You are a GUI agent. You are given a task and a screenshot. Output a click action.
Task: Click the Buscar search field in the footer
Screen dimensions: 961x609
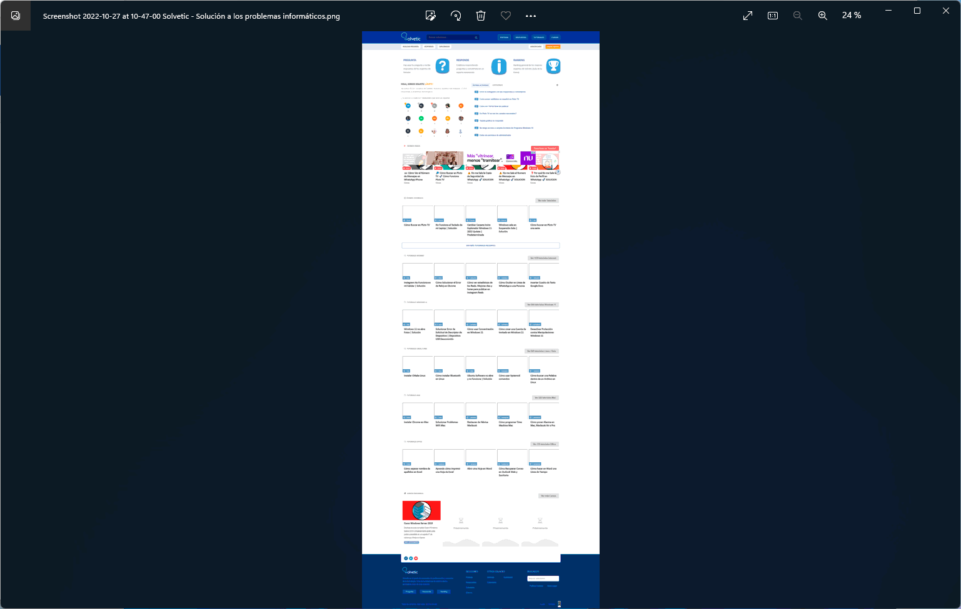point(543,578)
